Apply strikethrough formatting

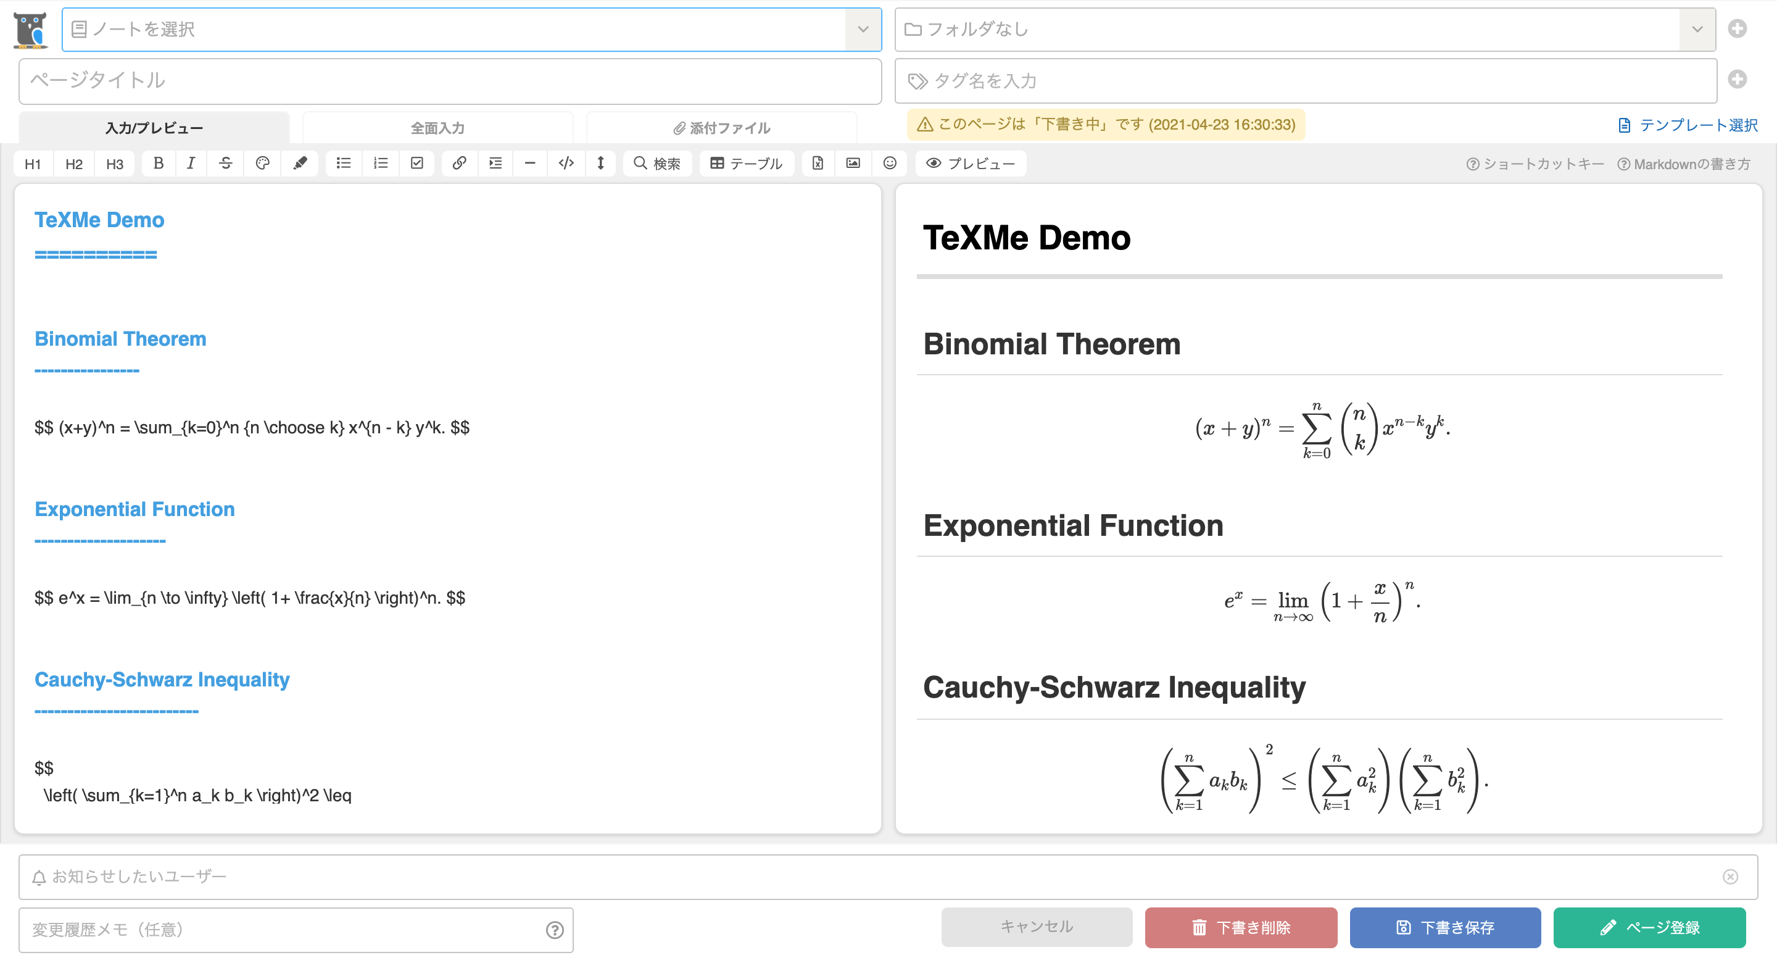(226, 163)
